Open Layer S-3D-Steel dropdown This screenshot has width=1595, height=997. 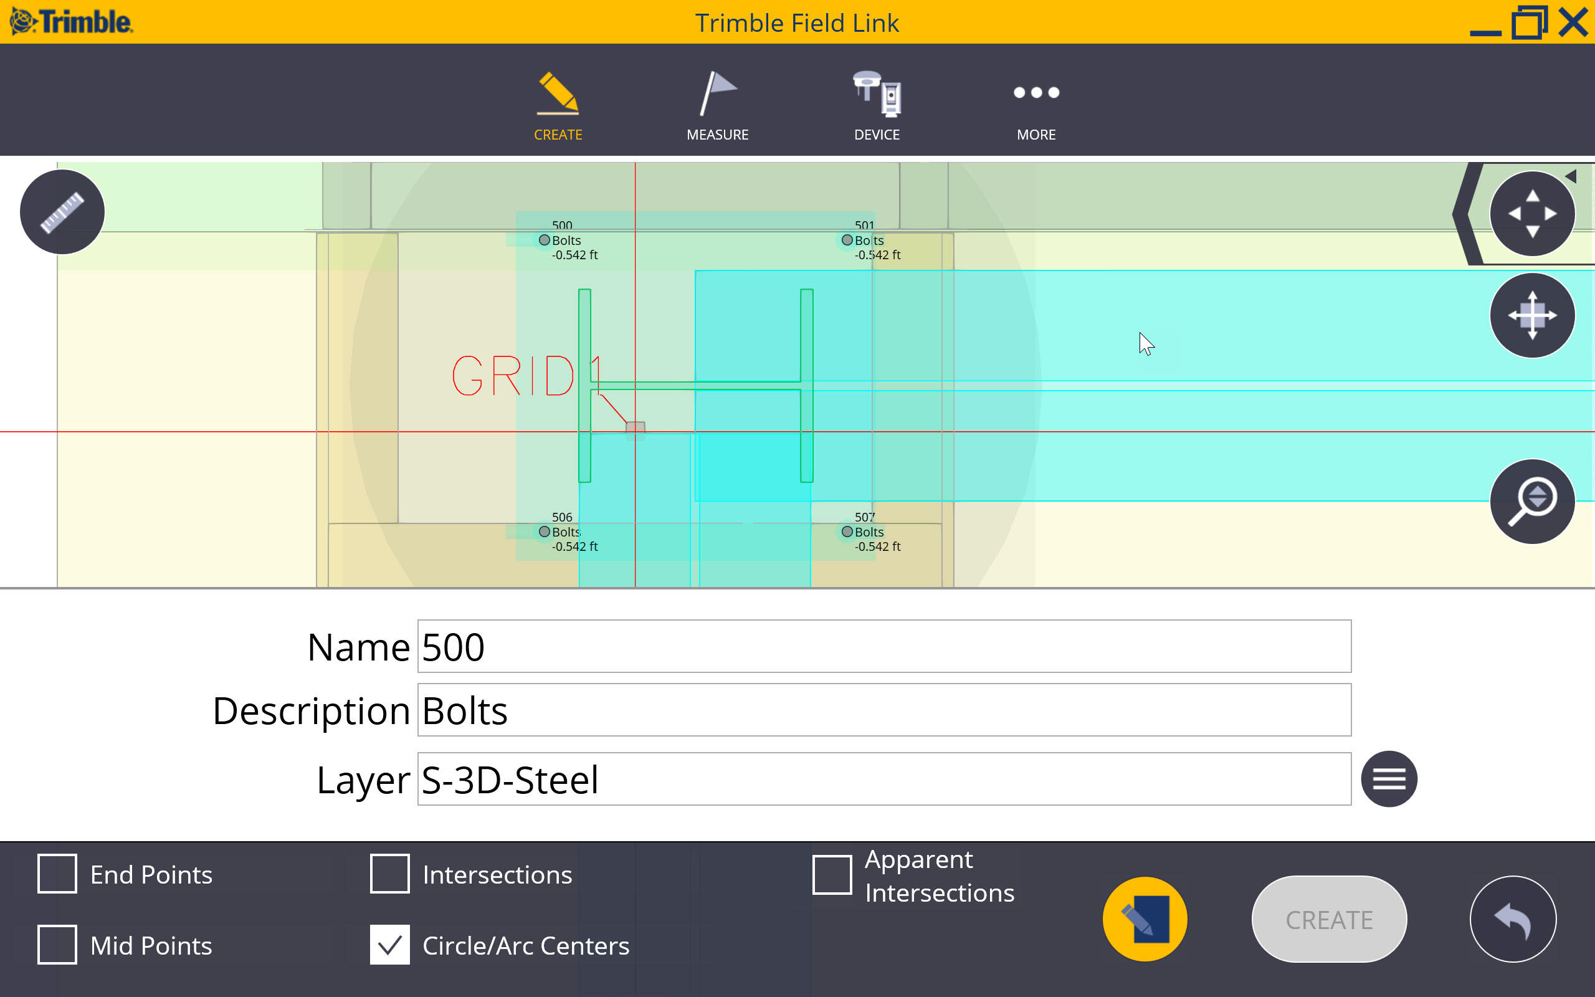1387,779
